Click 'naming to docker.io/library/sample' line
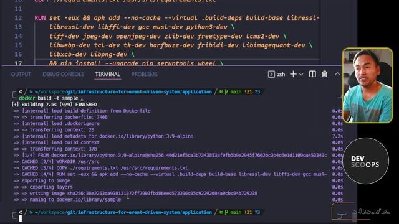This screenshot has height=224, width=399. coord(67,200)
